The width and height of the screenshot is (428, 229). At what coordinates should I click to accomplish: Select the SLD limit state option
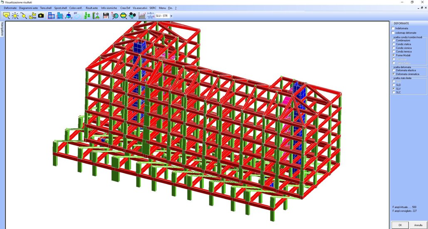[x=394, y=85]
